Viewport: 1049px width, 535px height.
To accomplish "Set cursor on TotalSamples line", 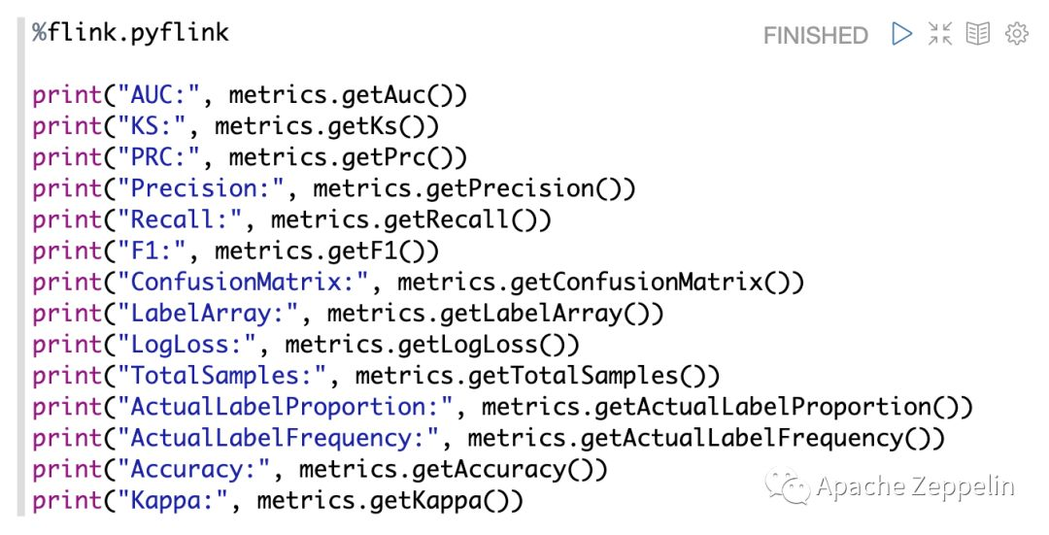I will click(x=376, y=377).
